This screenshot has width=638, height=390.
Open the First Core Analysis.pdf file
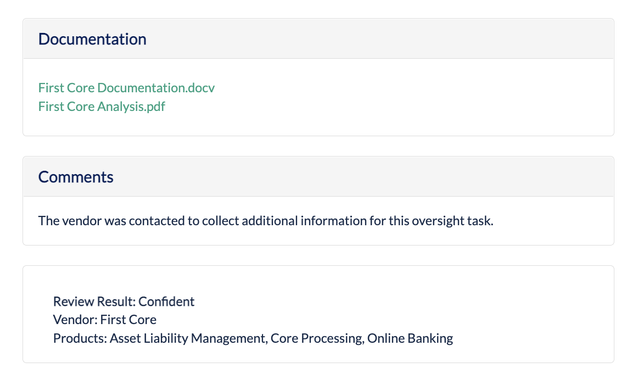tap(102, 107)
